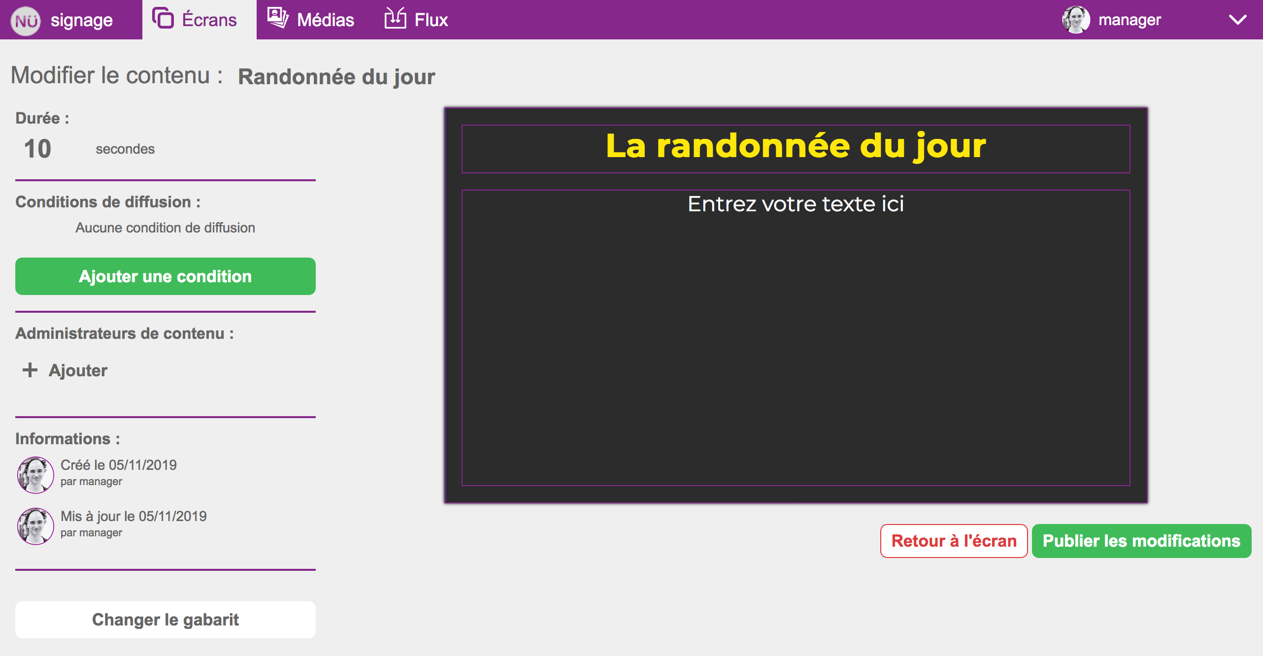
Task: Publish changes with Publier les modifications
Action: point(1141,541)
